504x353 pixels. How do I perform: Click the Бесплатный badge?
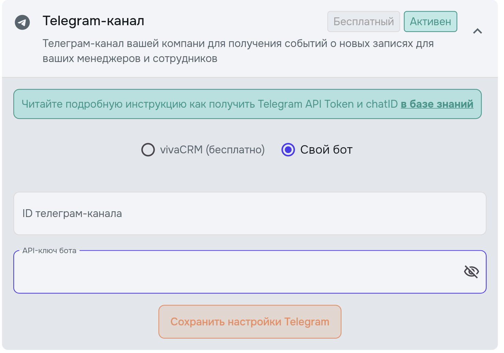click(x=363, y=22)
